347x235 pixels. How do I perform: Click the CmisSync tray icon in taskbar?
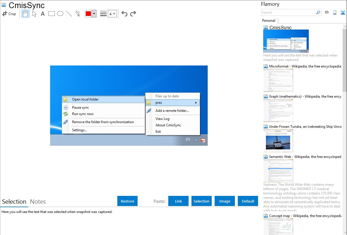[x=203, y=140]
